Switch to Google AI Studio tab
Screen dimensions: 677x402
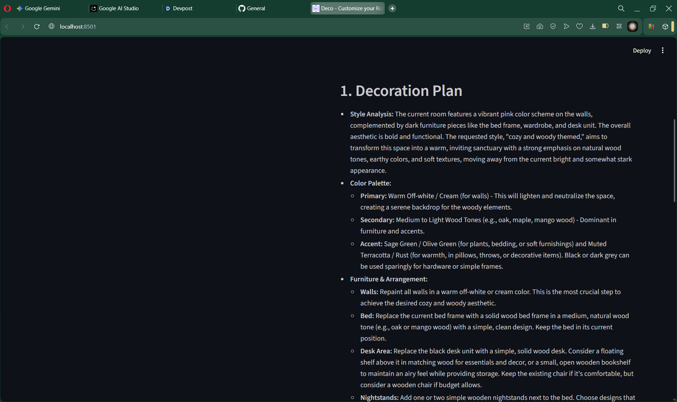[118, 8]
